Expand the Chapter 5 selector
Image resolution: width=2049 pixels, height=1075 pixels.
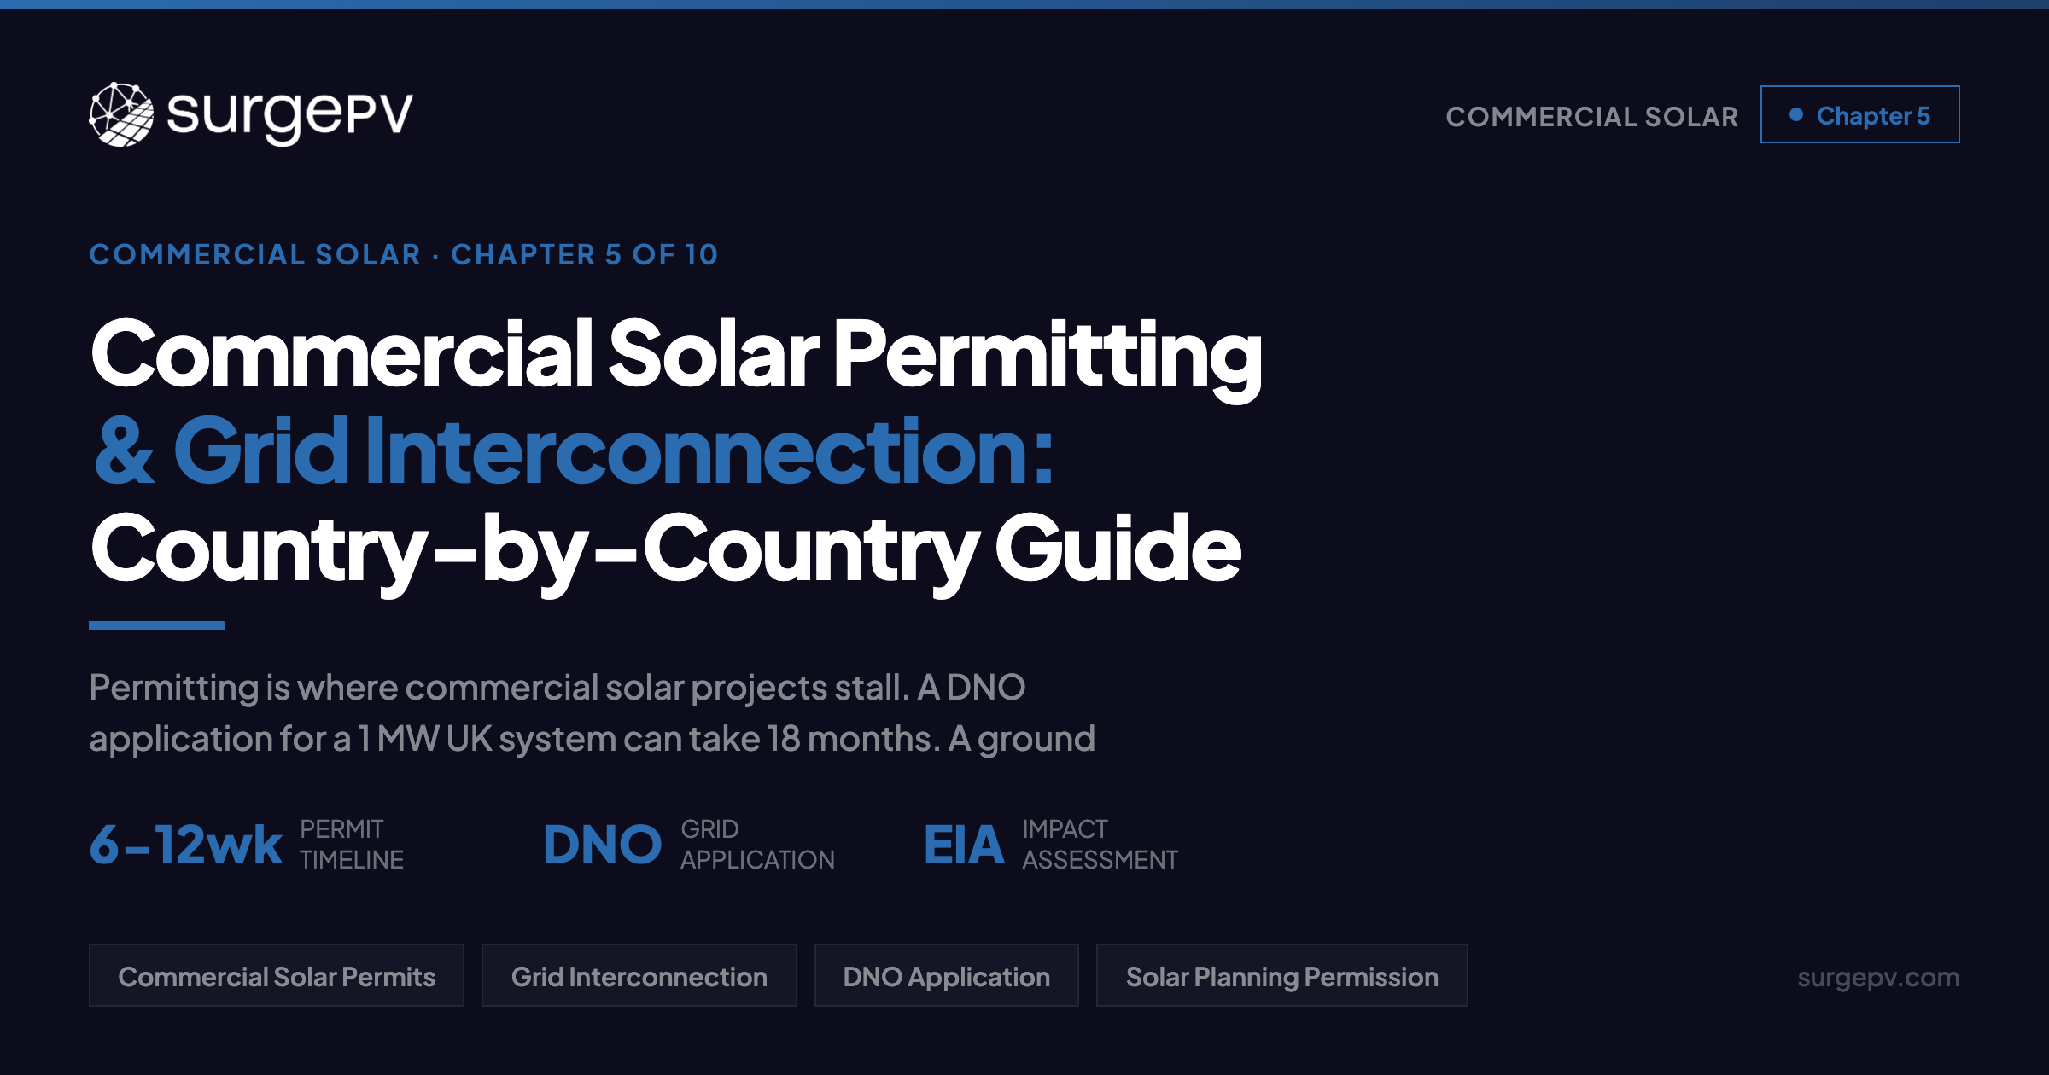pos(1859,113)
